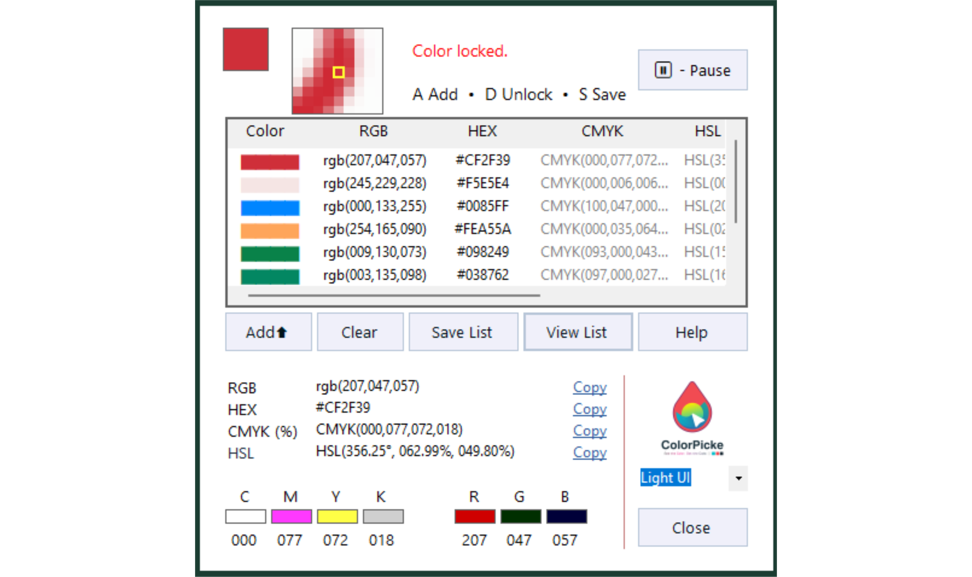This screenshot has height=577, width=972.
Task: Select the green #098249 swatch
Action: pos(270,253)
